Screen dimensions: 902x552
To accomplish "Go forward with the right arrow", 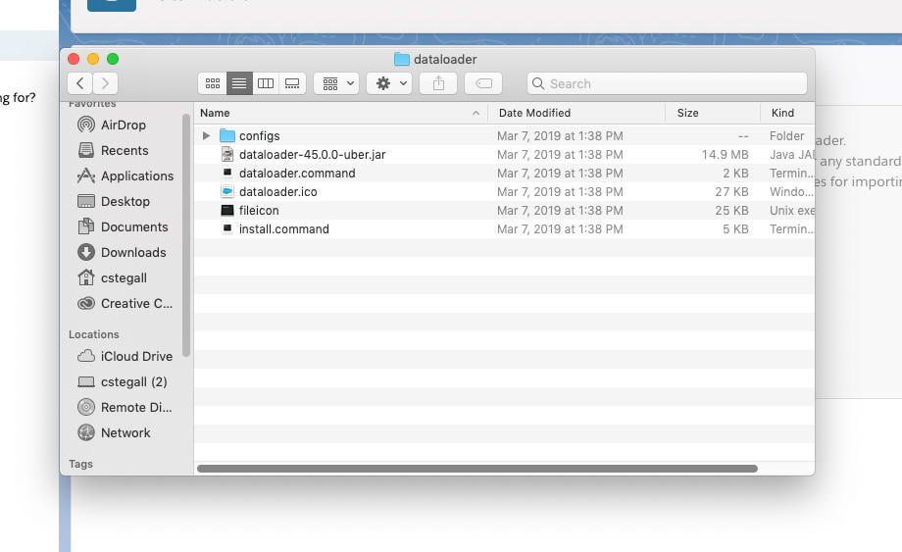I will point(105,83).
